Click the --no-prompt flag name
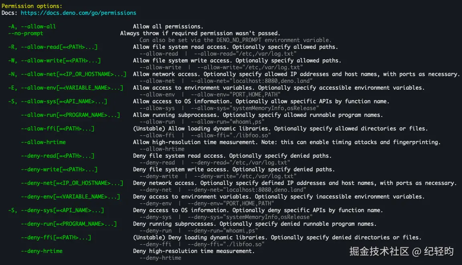The height and width of the screenshot is (265, 462). [x=26, y=33]
